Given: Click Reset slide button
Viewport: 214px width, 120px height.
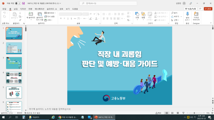Looking at the screenshot, I should click(x=49, y=17).
